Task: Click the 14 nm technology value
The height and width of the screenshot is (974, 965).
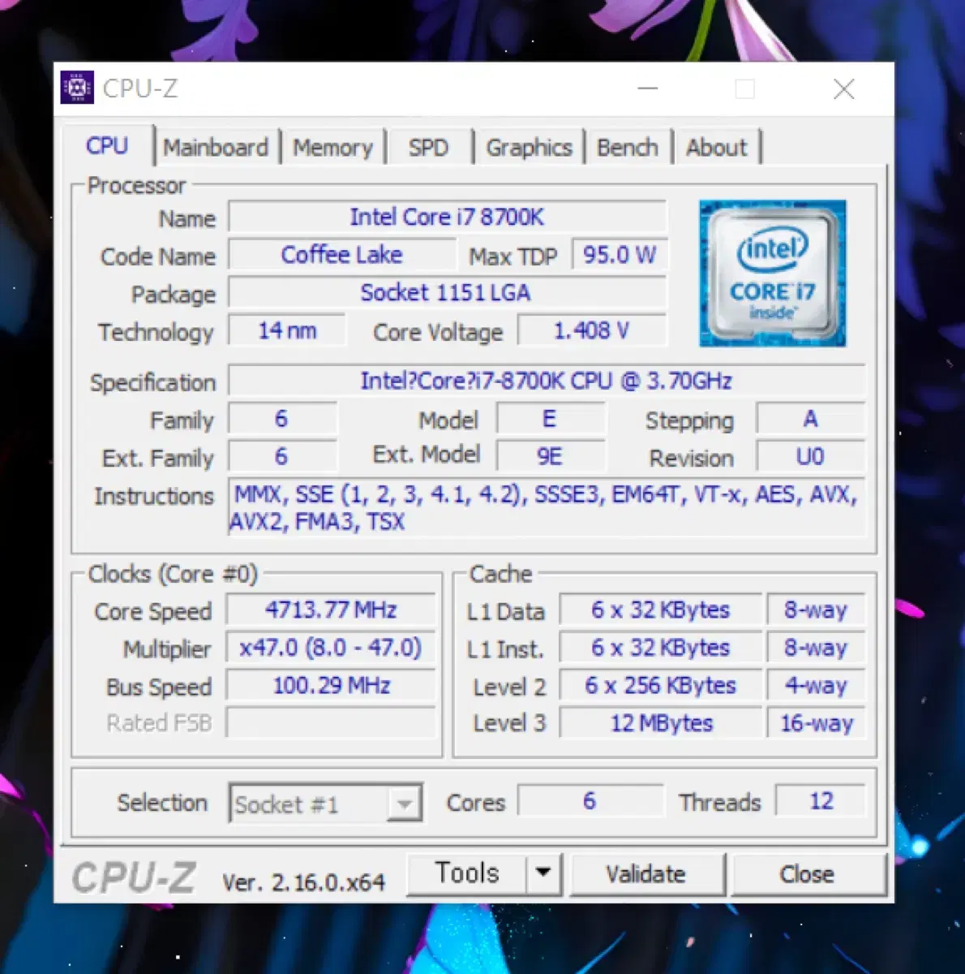Action: coord(287,330)
